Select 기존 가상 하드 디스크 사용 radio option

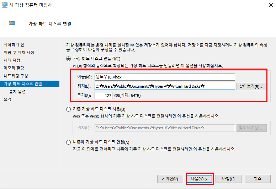coord(69,109)
